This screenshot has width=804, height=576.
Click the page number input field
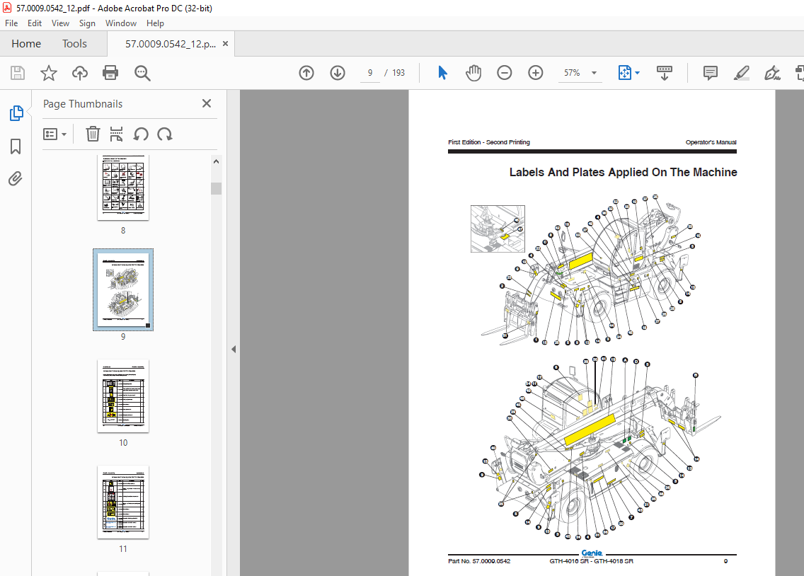pos(370,73)
